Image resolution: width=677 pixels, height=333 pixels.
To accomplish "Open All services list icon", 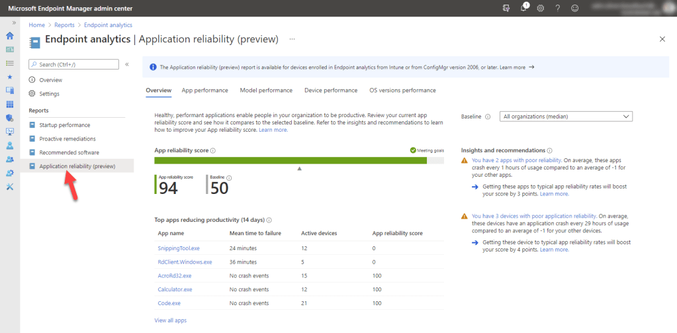I will 9,63.
